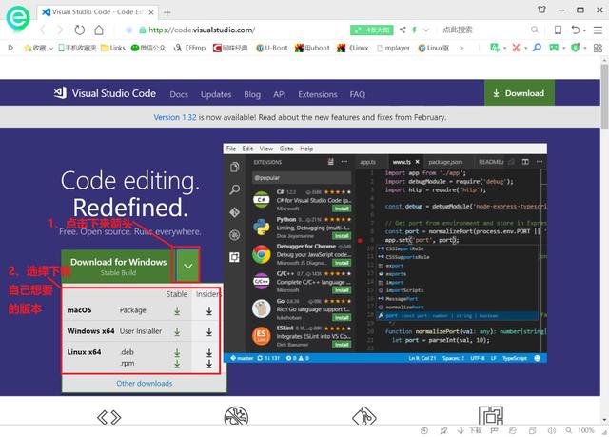This screenshot has width=609, height=437.
Task: Expand the address bar dropdown chevron
Action: coord(426,30)
